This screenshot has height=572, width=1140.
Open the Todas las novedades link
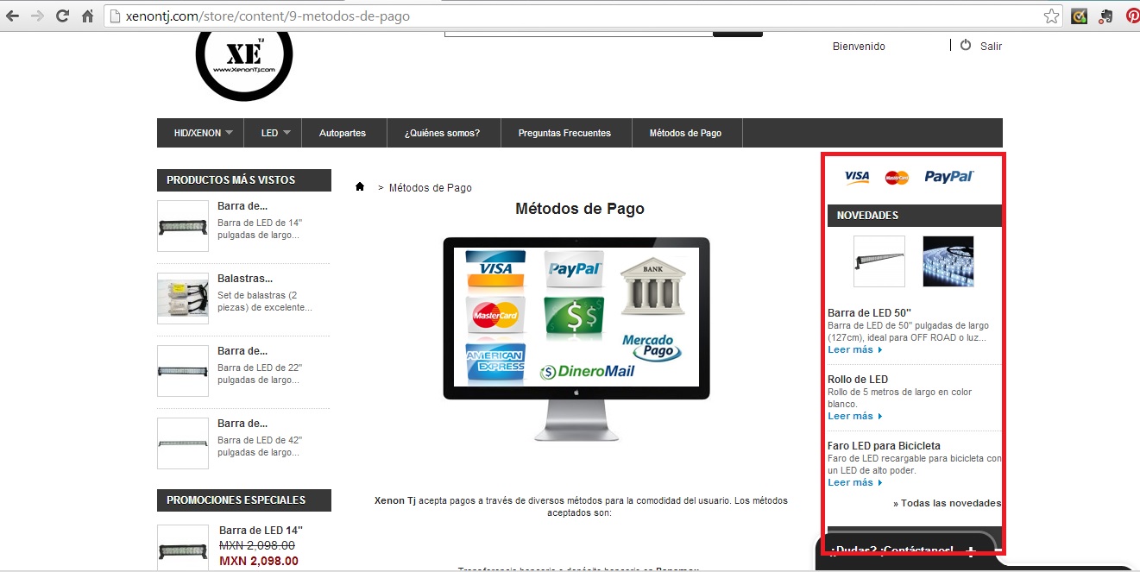[947, 503]
